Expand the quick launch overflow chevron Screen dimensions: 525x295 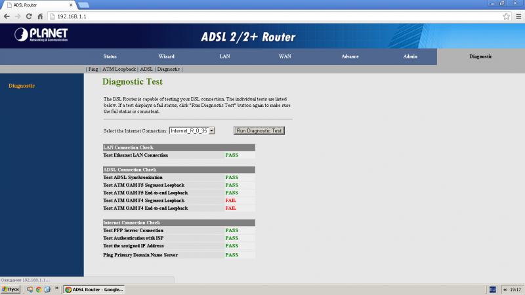(57, 288)
